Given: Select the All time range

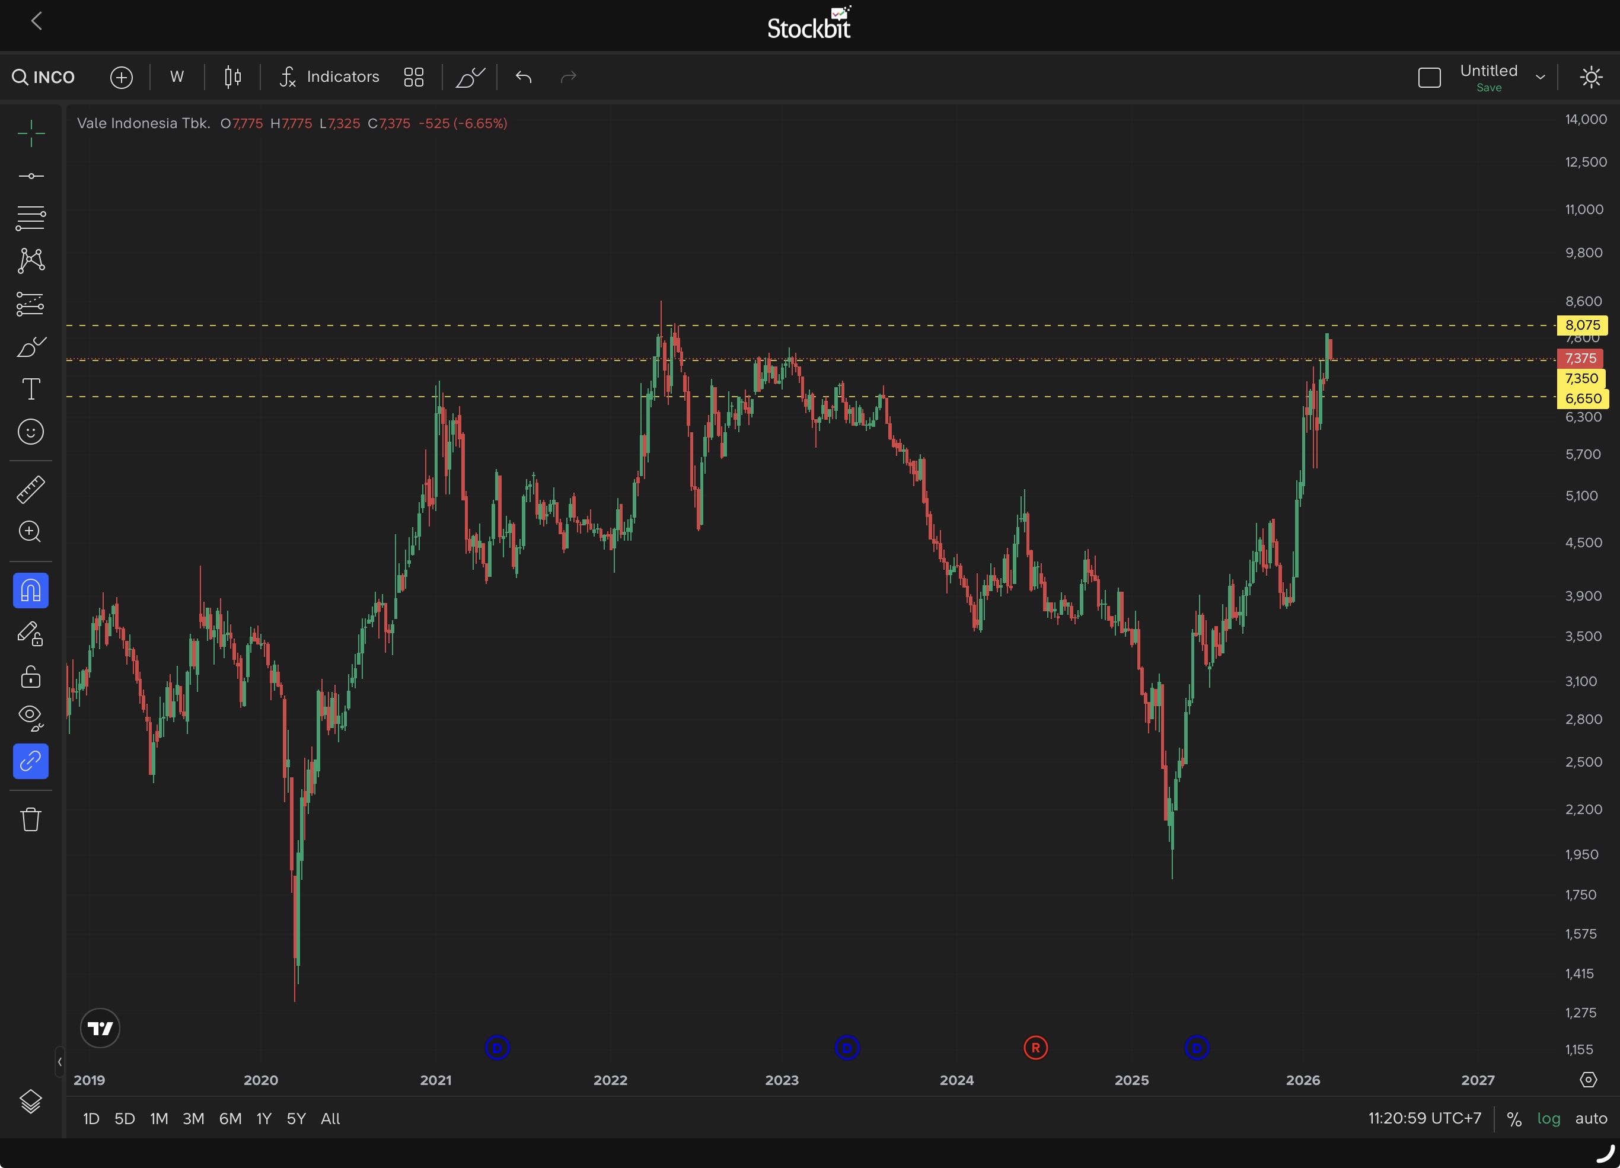Looking at the screenshot, I should click(x=330, y=1118).
